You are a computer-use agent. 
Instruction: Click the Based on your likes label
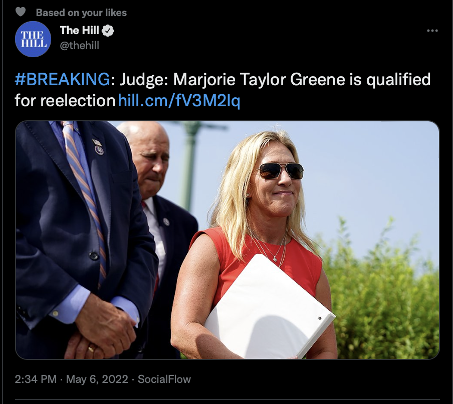(82, 13)
